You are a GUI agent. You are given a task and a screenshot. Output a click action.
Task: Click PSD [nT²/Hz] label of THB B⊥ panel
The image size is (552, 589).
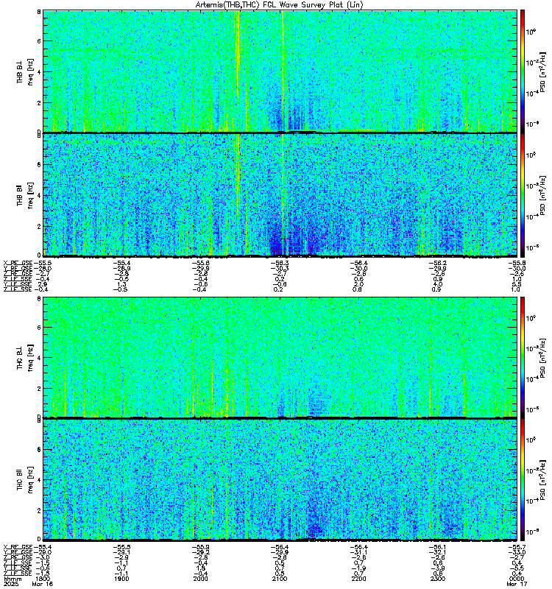click(x=542, y=71)
